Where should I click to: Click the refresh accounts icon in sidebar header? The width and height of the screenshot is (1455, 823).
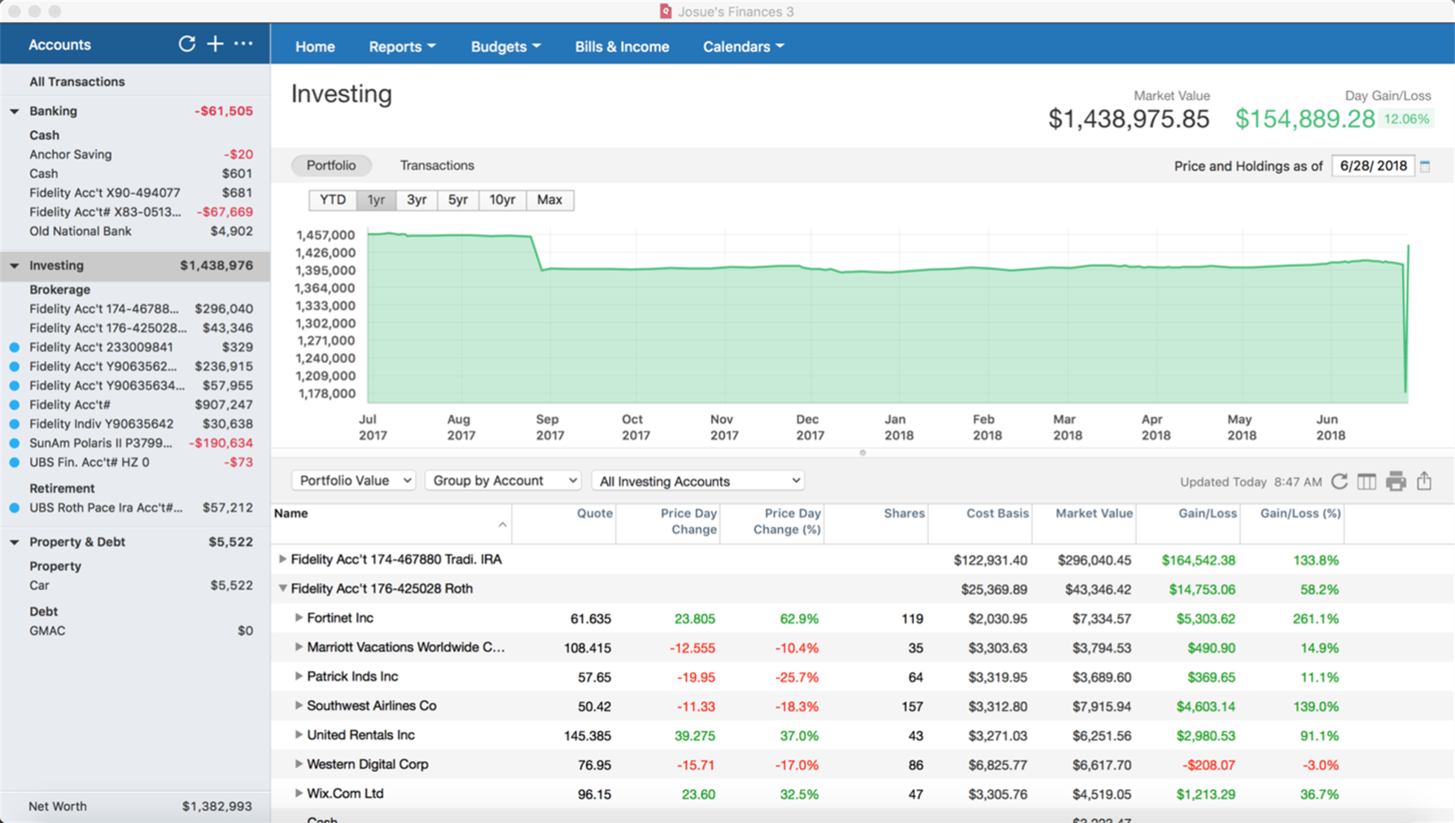tap(186, 44)
